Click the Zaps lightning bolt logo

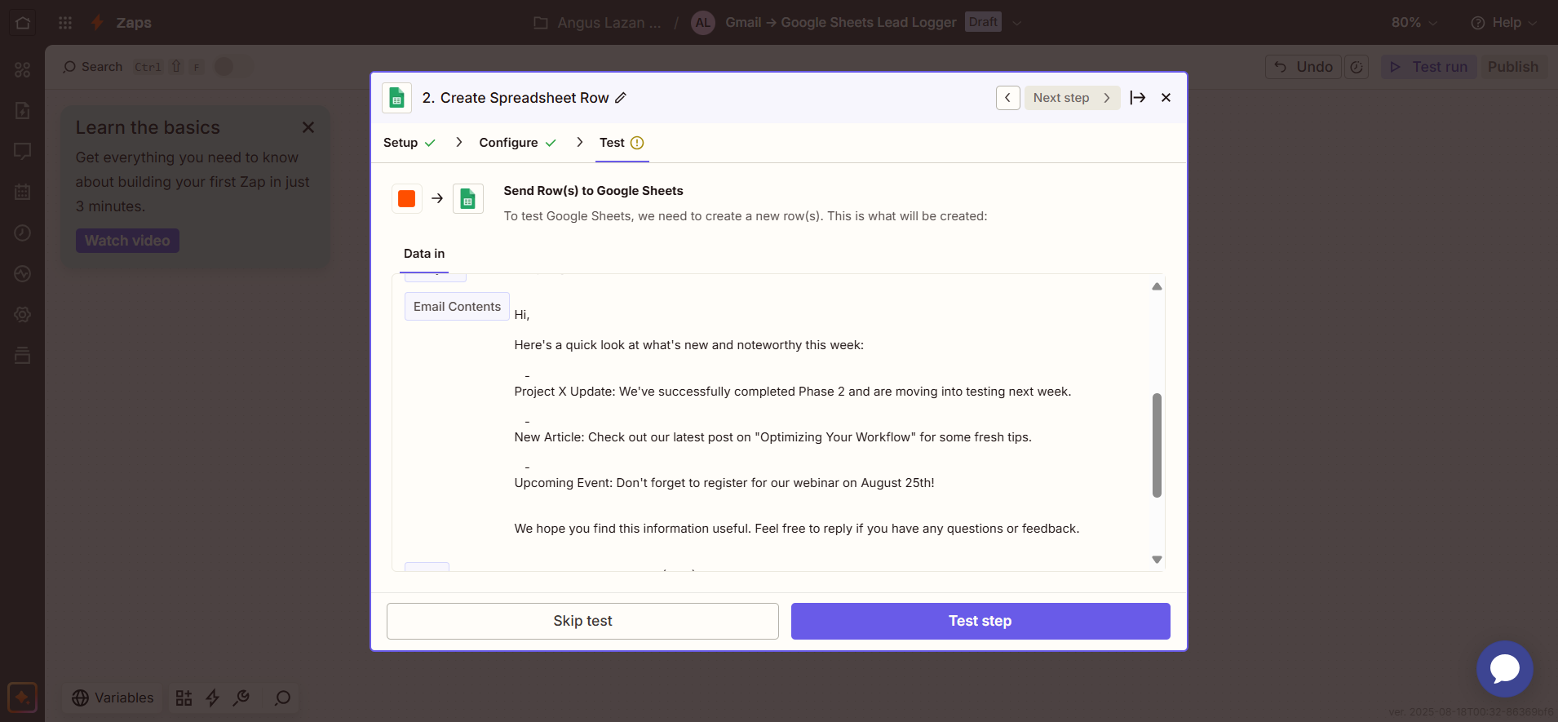[x=98, y=23]
